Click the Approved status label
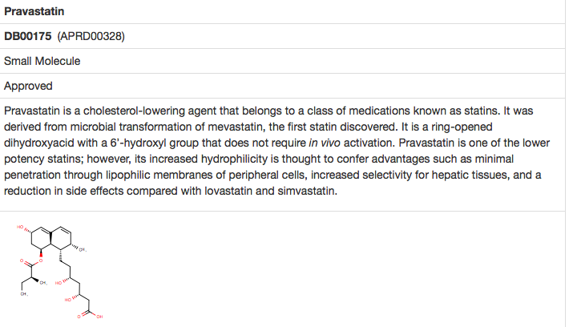 point(28,86)
